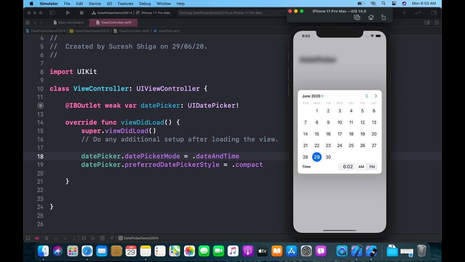Click the Step out debug icon
This screenshot has width=465, height=262.
pyautogui.click(x=74, y=238)
